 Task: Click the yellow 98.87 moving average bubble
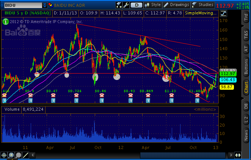pos(226,87)
